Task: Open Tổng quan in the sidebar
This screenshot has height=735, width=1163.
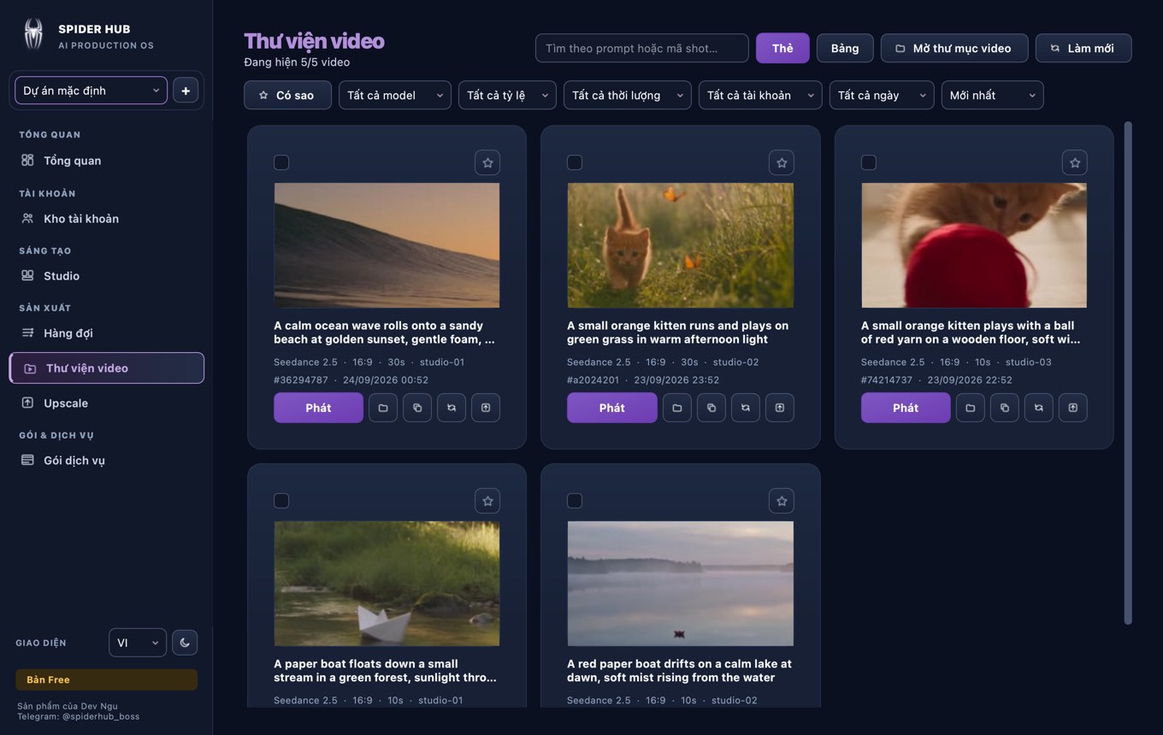Action: click(106, 161)
